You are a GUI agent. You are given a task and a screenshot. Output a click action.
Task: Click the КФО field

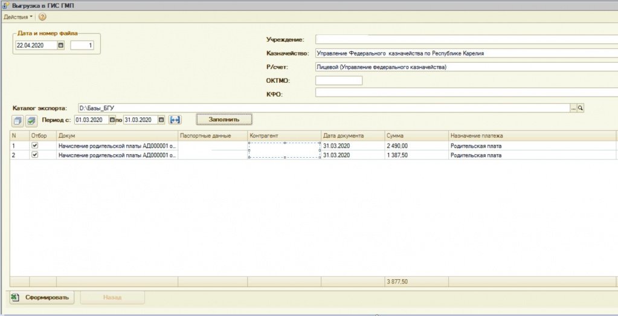tap(466, 94)
